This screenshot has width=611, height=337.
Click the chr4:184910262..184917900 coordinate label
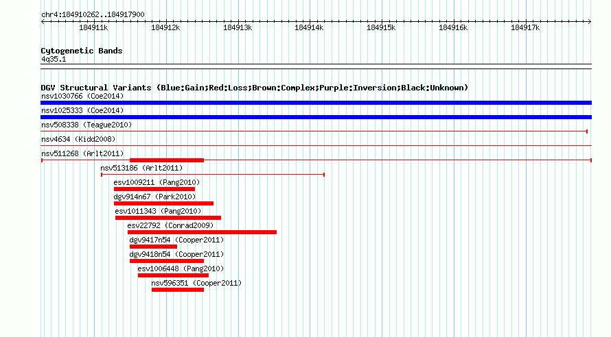(x=93, y=14)
